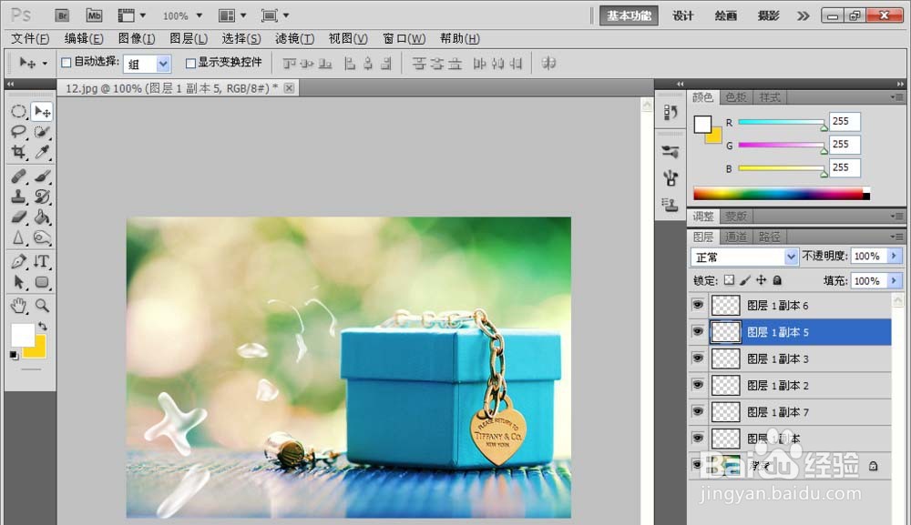Select the Eyedropper tool

click(43, 152)
